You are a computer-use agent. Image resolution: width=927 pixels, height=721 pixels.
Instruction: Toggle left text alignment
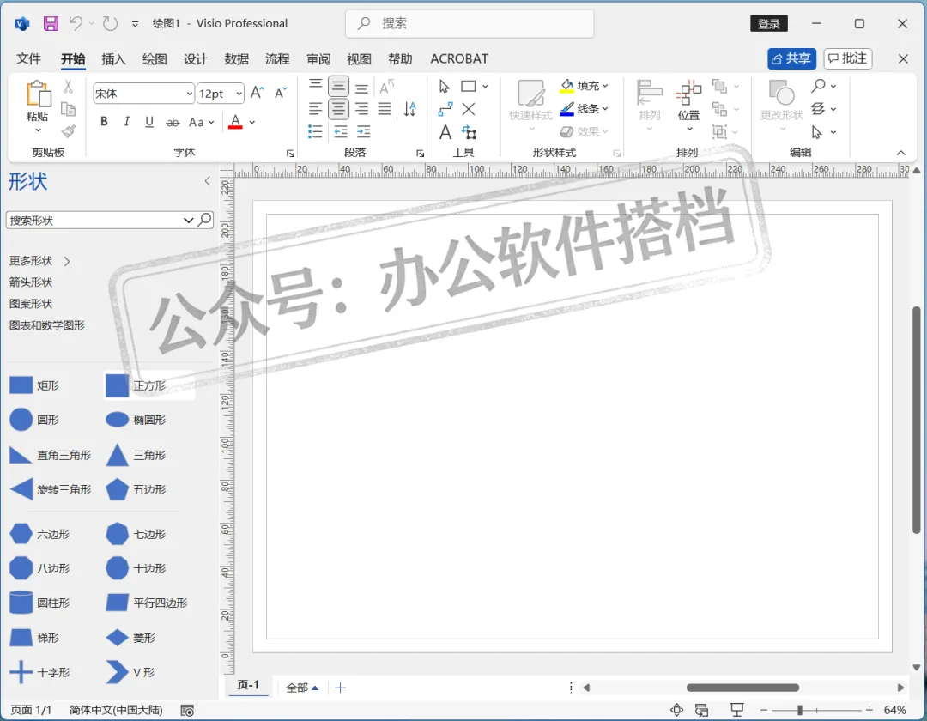coord(315,109)
